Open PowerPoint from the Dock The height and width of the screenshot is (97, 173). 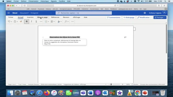[145, 93]
